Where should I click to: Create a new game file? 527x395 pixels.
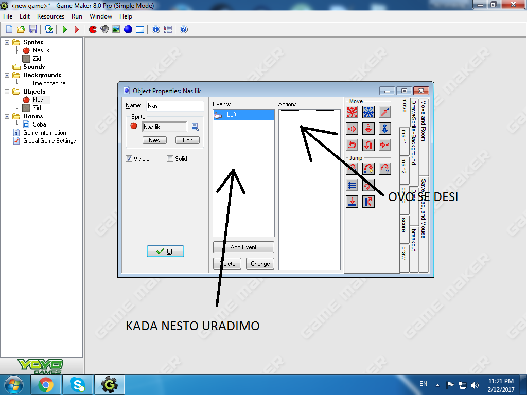point(9,29)
